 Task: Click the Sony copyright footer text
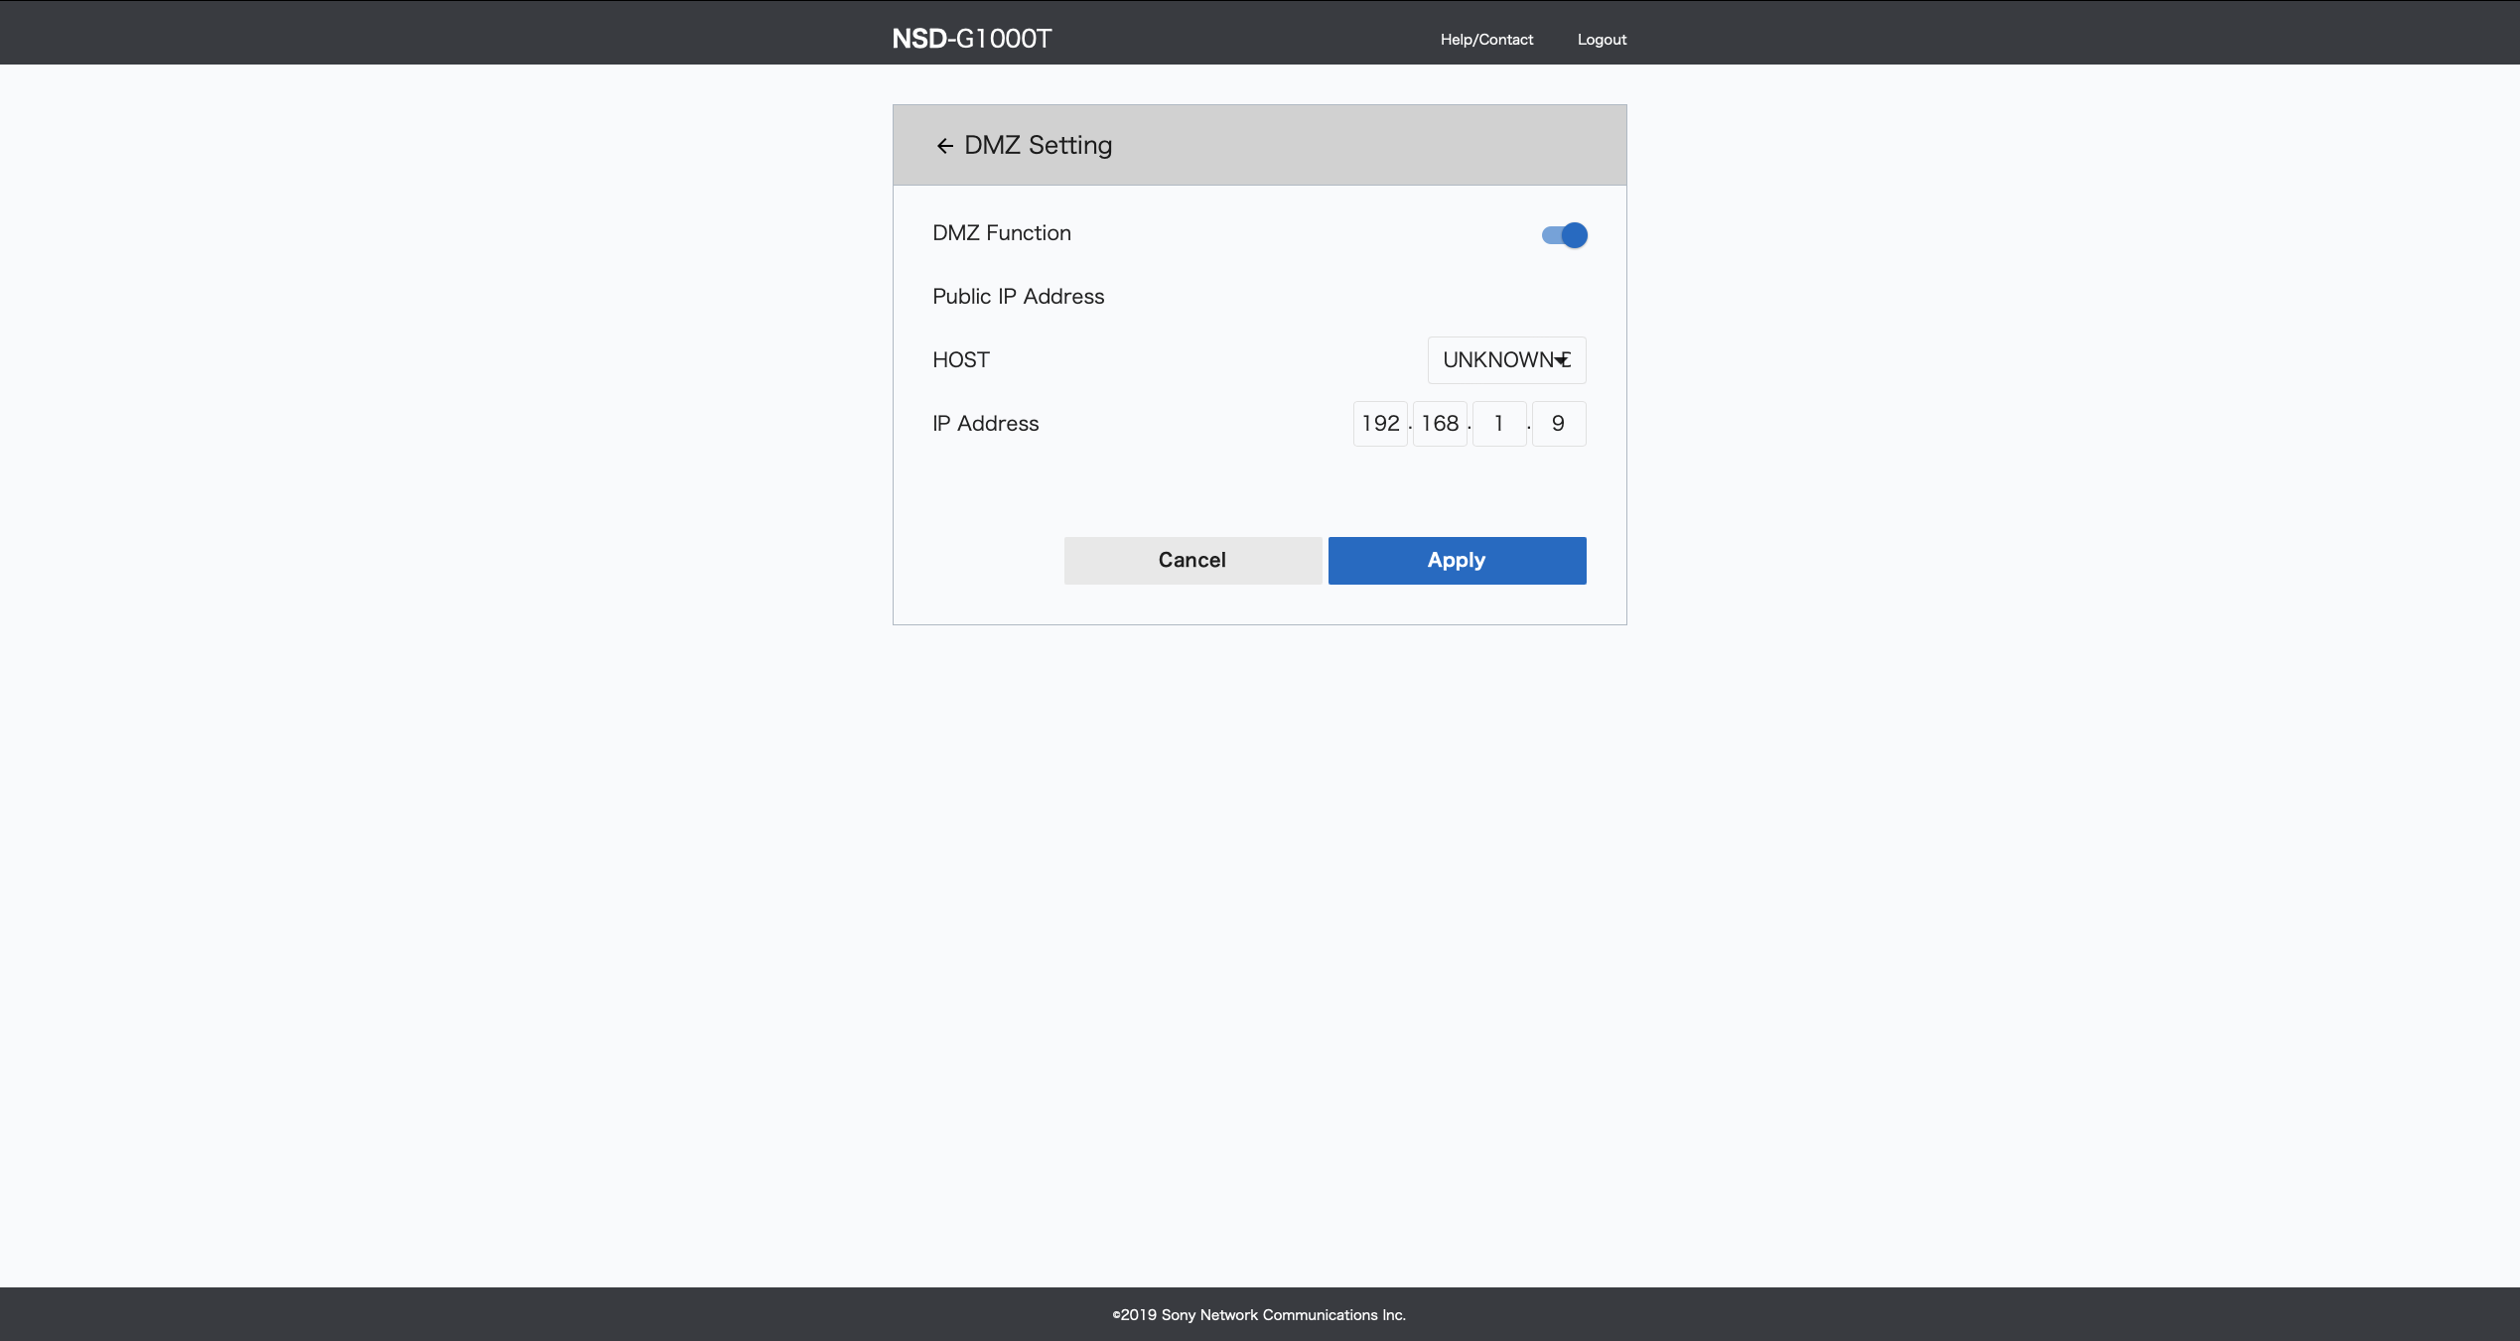click(x=1259, y=1314)
